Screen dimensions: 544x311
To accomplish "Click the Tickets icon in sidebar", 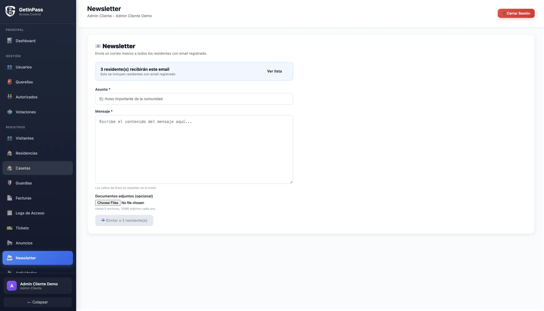I will coord(10,228).
